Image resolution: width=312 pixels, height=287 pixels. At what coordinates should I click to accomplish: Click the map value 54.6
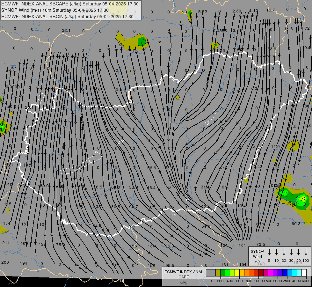pyautogui.click(x=206, y=226)
